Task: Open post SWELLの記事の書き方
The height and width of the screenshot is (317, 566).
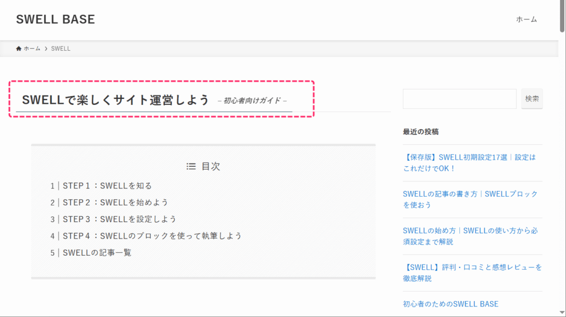Action: 470,199
